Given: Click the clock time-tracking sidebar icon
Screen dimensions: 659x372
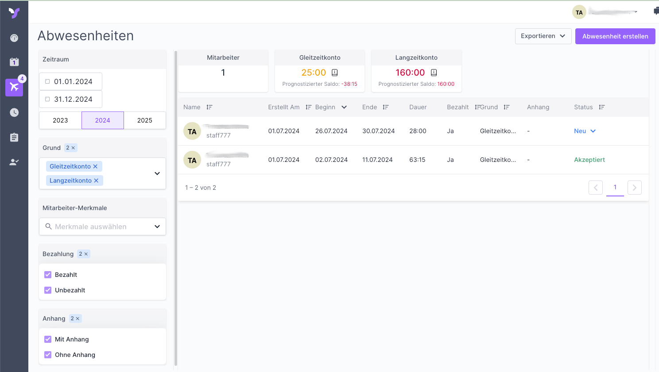Looking at the screenshot, I should (x=14, y=112).
